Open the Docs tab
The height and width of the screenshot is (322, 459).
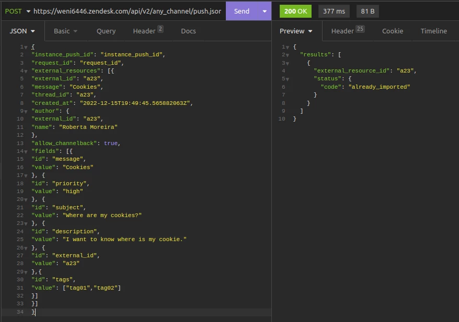click(188, 31)
